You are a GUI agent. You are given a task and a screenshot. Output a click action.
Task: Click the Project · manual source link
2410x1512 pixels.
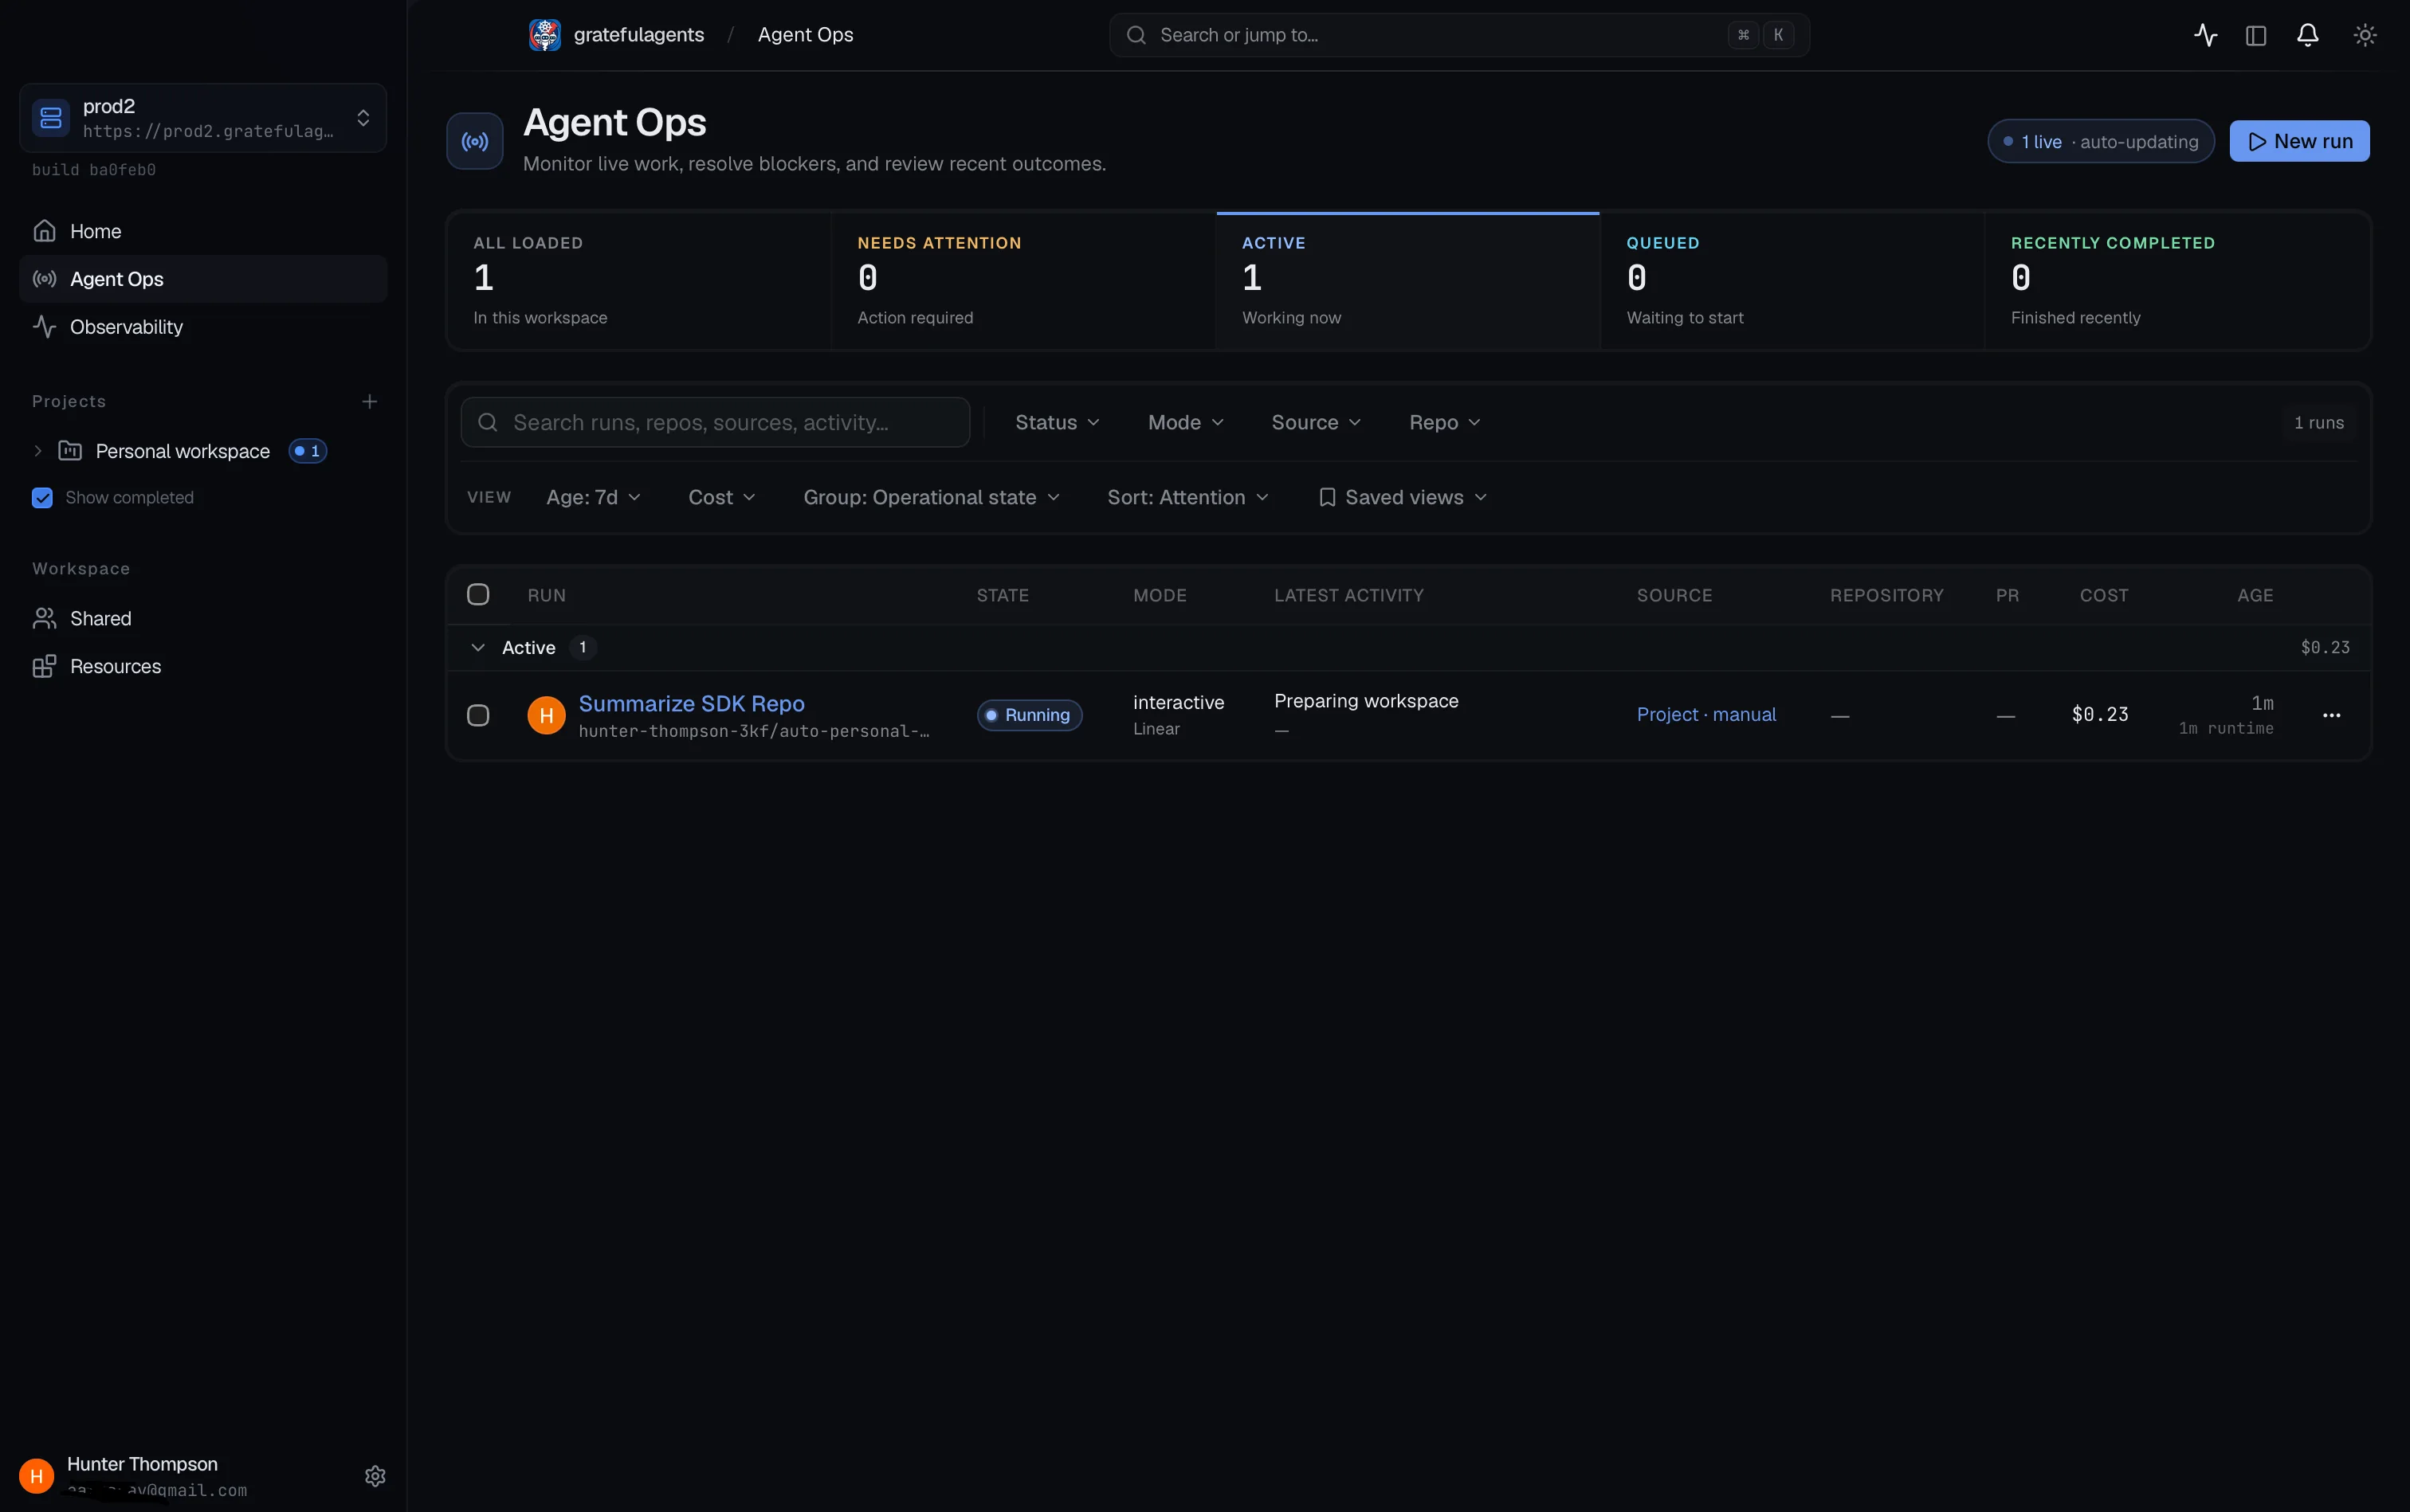point(1705,714)
